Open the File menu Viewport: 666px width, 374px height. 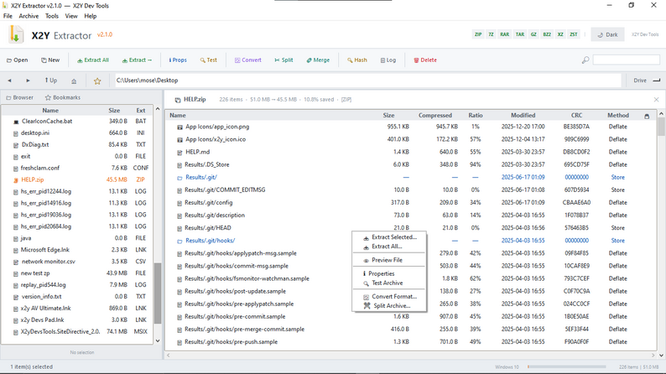point(8,16)
